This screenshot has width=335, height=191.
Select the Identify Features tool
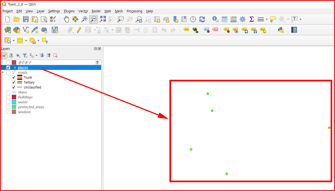click(215, 19)
